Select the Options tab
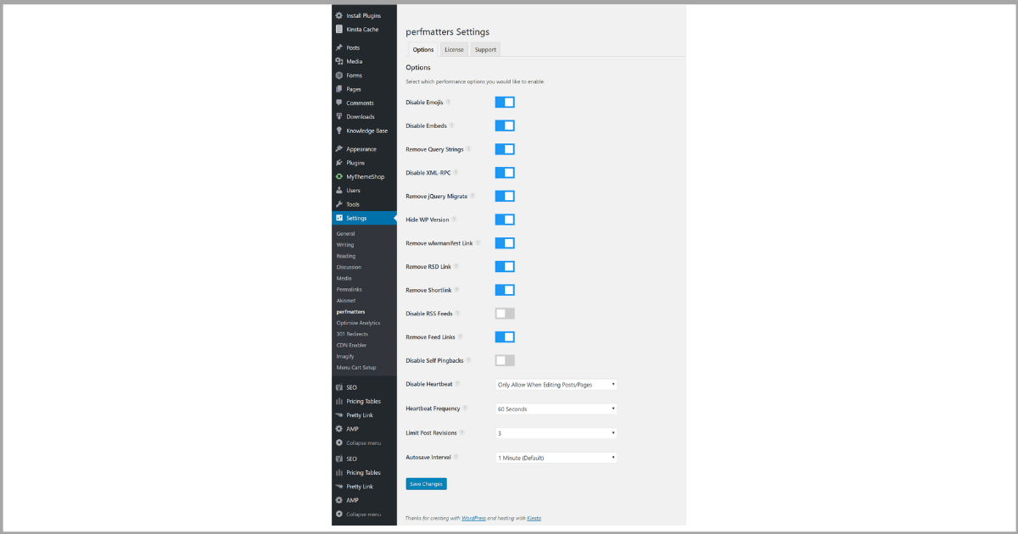 [422, 50]
